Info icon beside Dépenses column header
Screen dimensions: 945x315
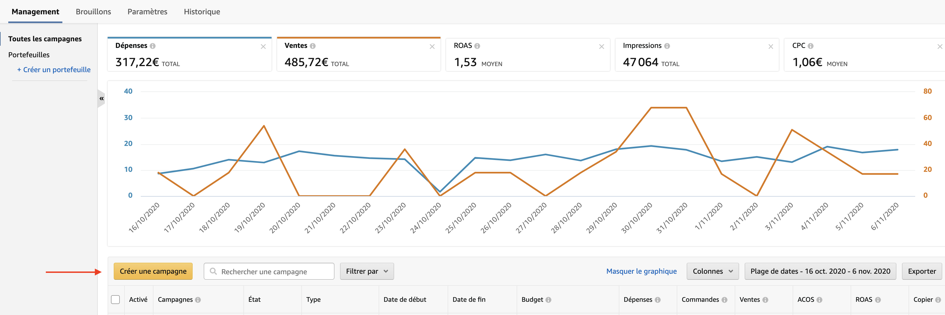click(x=657, y=300)
